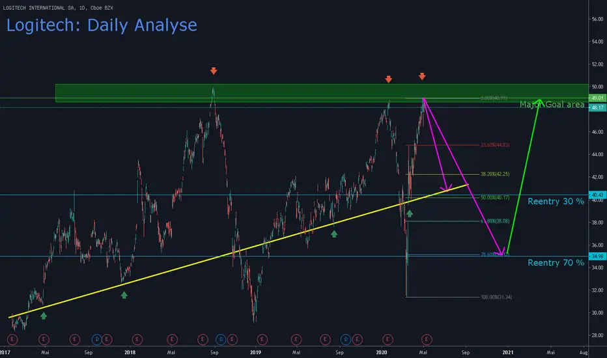Select the green up arrow near Mai 2017
Viewport: 607px width, 358px height.
44,316
